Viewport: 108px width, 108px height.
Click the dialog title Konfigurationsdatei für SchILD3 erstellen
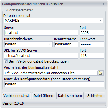(x=33, y=4)
